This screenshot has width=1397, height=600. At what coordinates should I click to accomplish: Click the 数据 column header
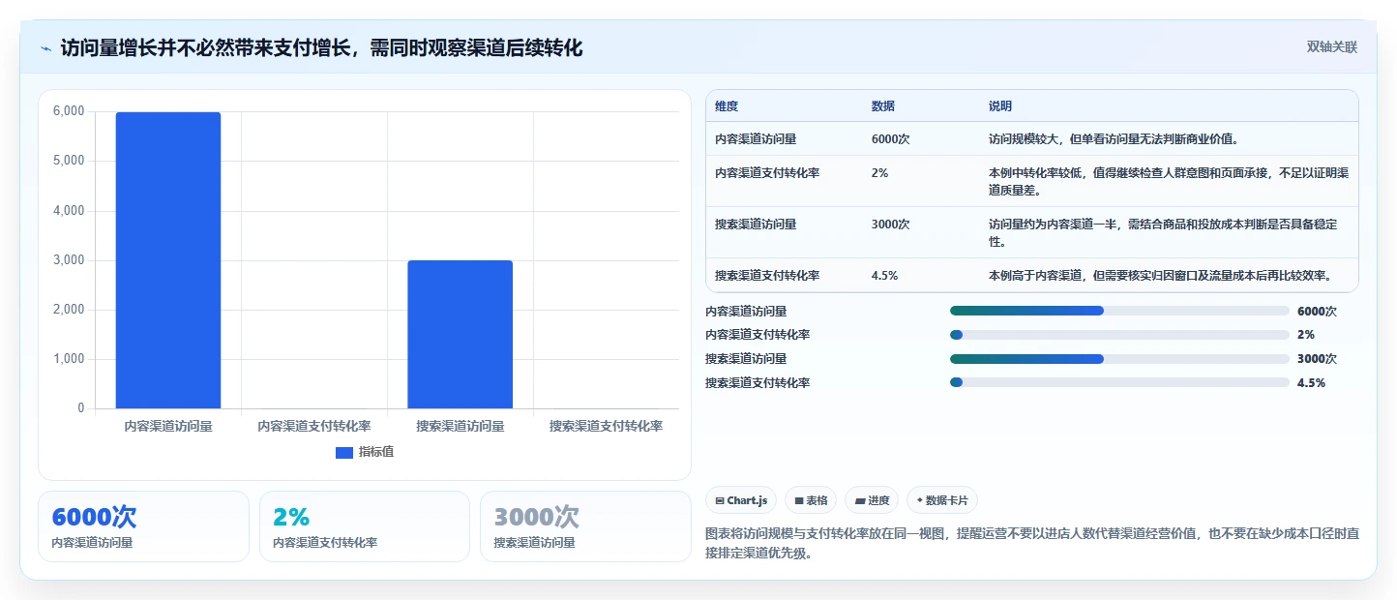pos(883,106)
